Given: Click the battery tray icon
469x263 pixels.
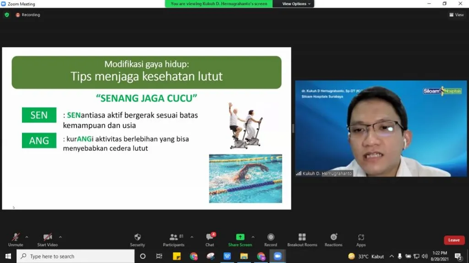Looking at the screenshot, I should click(x=408, y=256).
